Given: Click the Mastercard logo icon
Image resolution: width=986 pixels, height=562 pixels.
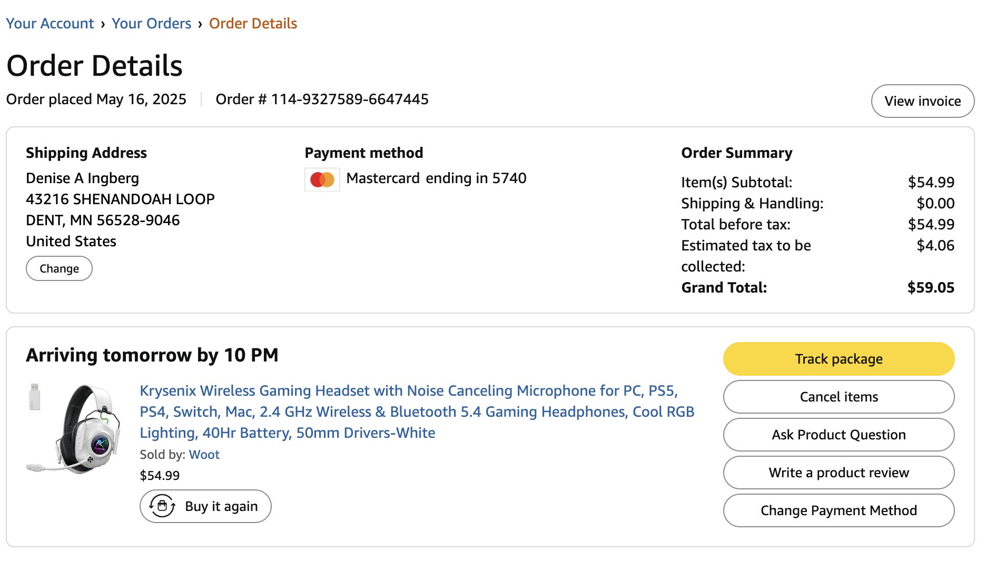Looking at the screenshot, I should [322, 179].
